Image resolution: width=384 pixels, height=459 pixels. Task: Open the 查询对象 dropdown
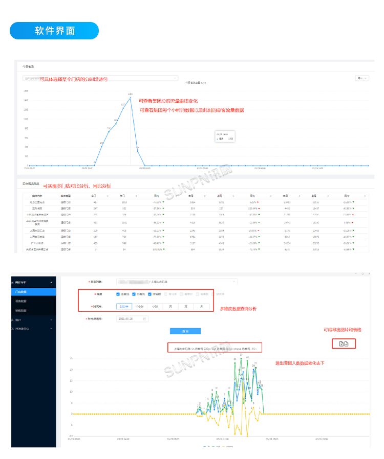pyautogui.click(x=176, y=282)
